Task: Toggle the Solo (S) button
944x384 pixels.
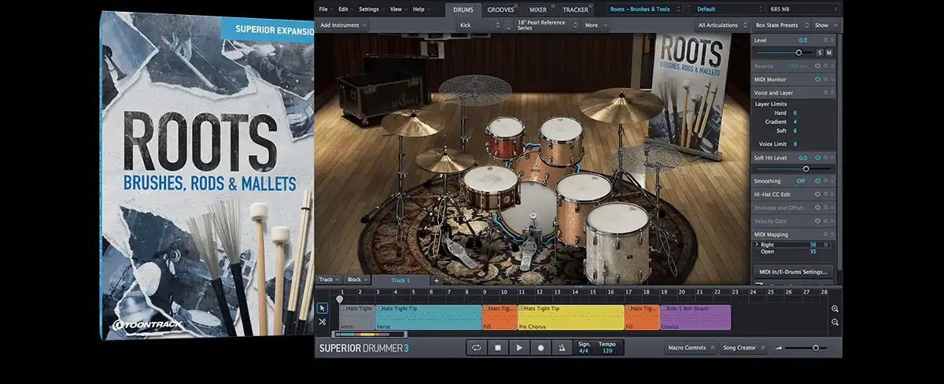Action: [819, 52]
